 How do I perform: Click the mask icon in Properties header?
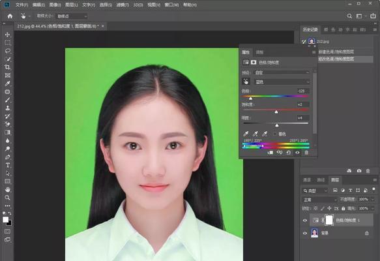[x=254, y=63]
